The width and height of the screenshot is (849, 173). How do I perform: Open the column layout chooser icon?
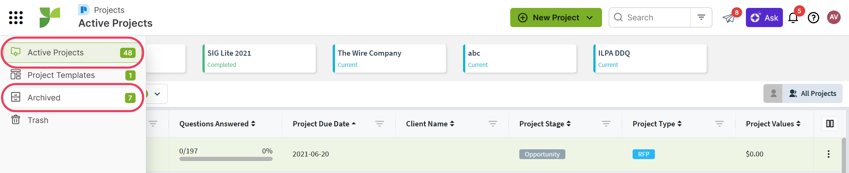click(830, 124)
